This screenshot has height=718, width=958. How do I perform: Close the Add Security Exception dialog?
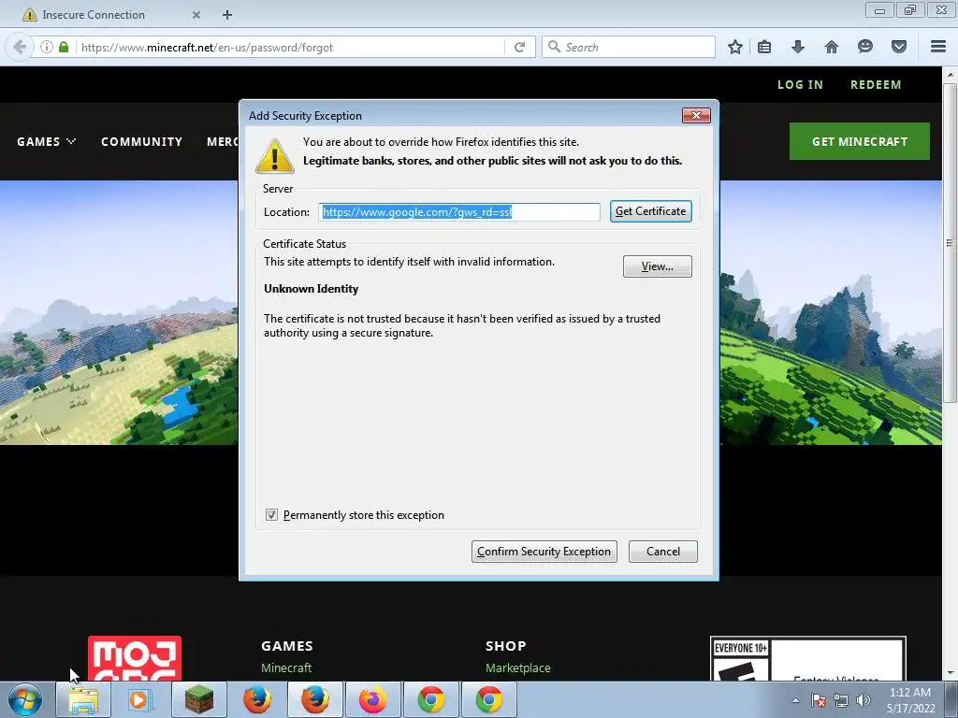tap(696, 115)
